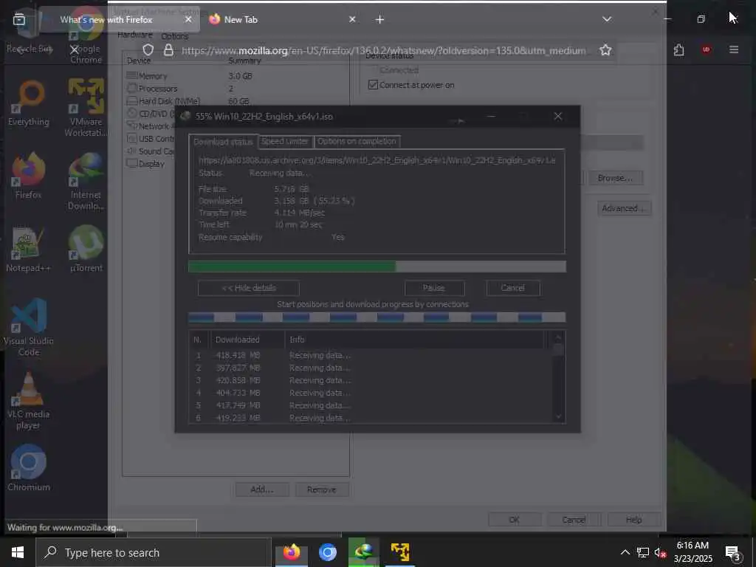This screenshot has width=756, height=567.
Task: Open the notification center icon
Action: 732,552
